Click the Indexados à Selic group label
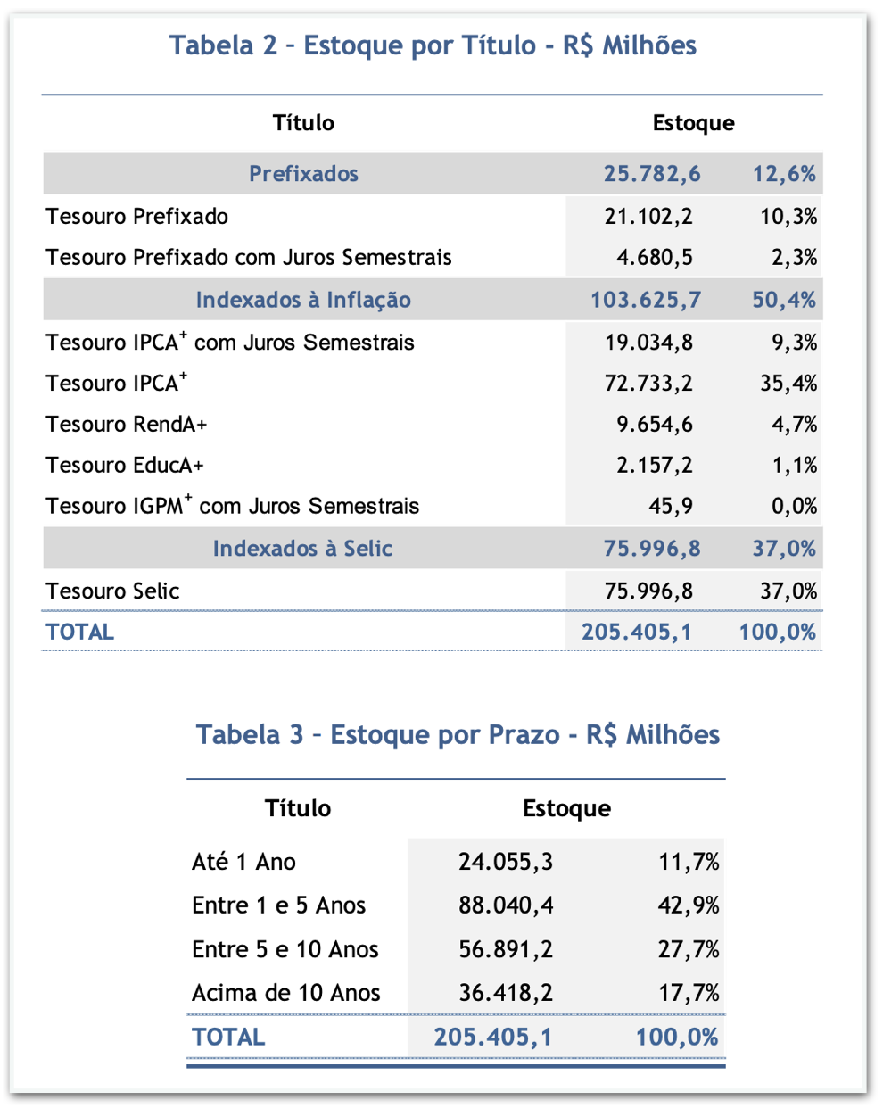The height and width of the screenshot is (1108, 883). click(x=302, y=549)
